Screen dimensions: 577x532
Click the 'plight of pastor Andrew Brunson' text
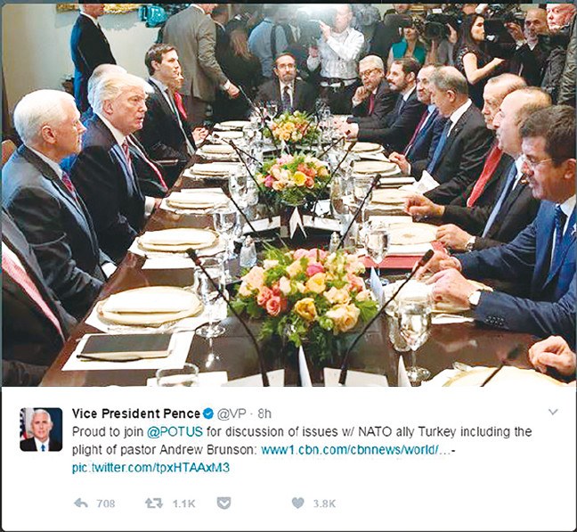click(x=164, y=449)
